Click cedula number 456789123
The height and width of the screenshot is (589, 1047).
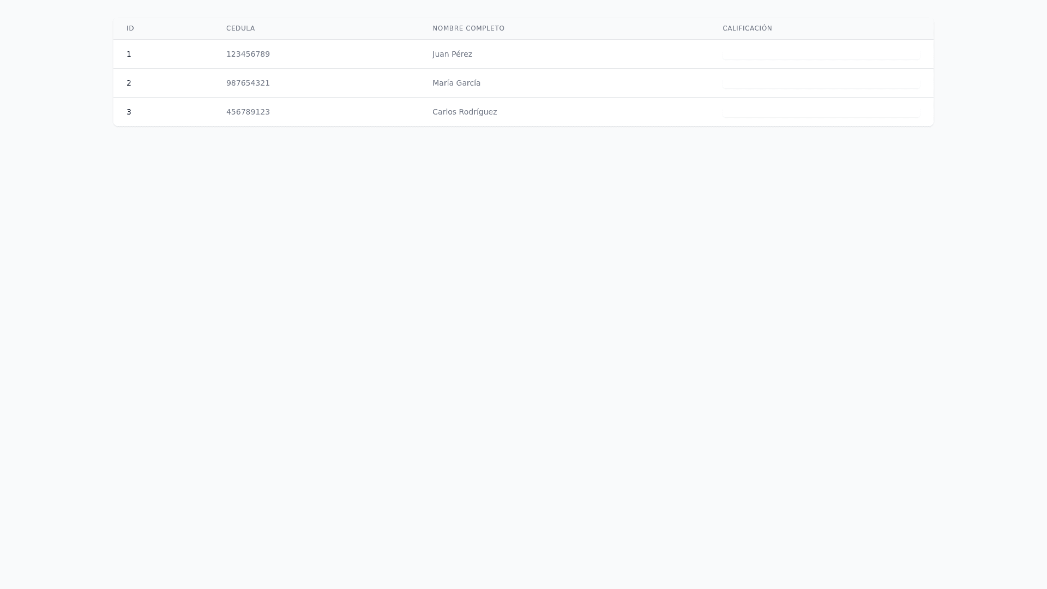coord(248,112)
